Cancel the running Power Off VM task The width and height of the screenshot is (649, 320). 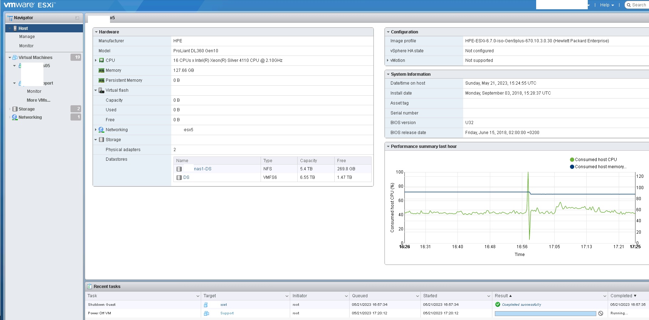[x=601, y=313]
